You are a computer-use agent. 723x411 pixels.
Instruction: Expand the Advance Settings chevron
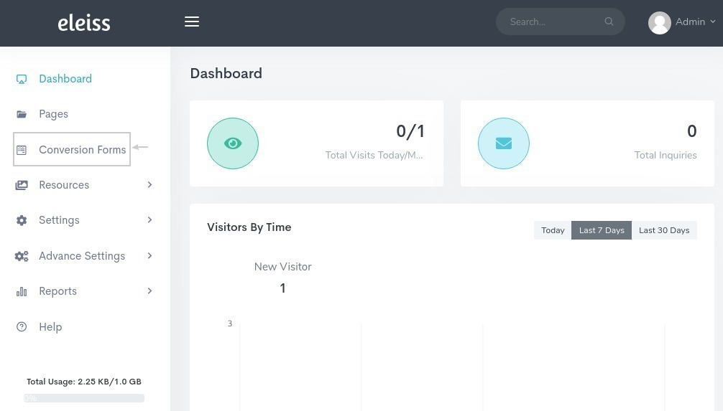[x=149, y=255]
